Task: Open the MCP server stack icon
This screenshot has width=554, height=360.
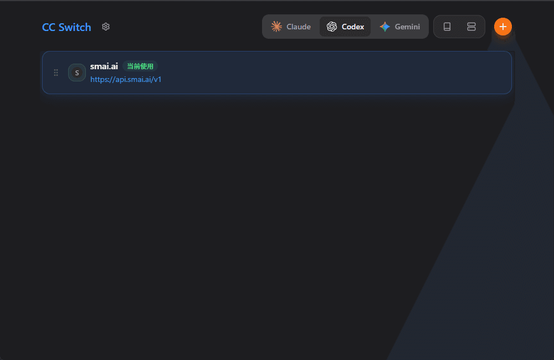Action: click(471, 27)
